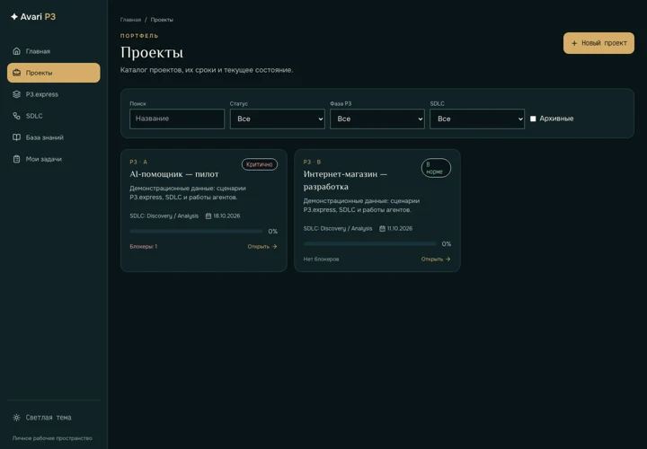Click the Avari P3 star logo icon

pyautogui.click(x=14, y=17)
